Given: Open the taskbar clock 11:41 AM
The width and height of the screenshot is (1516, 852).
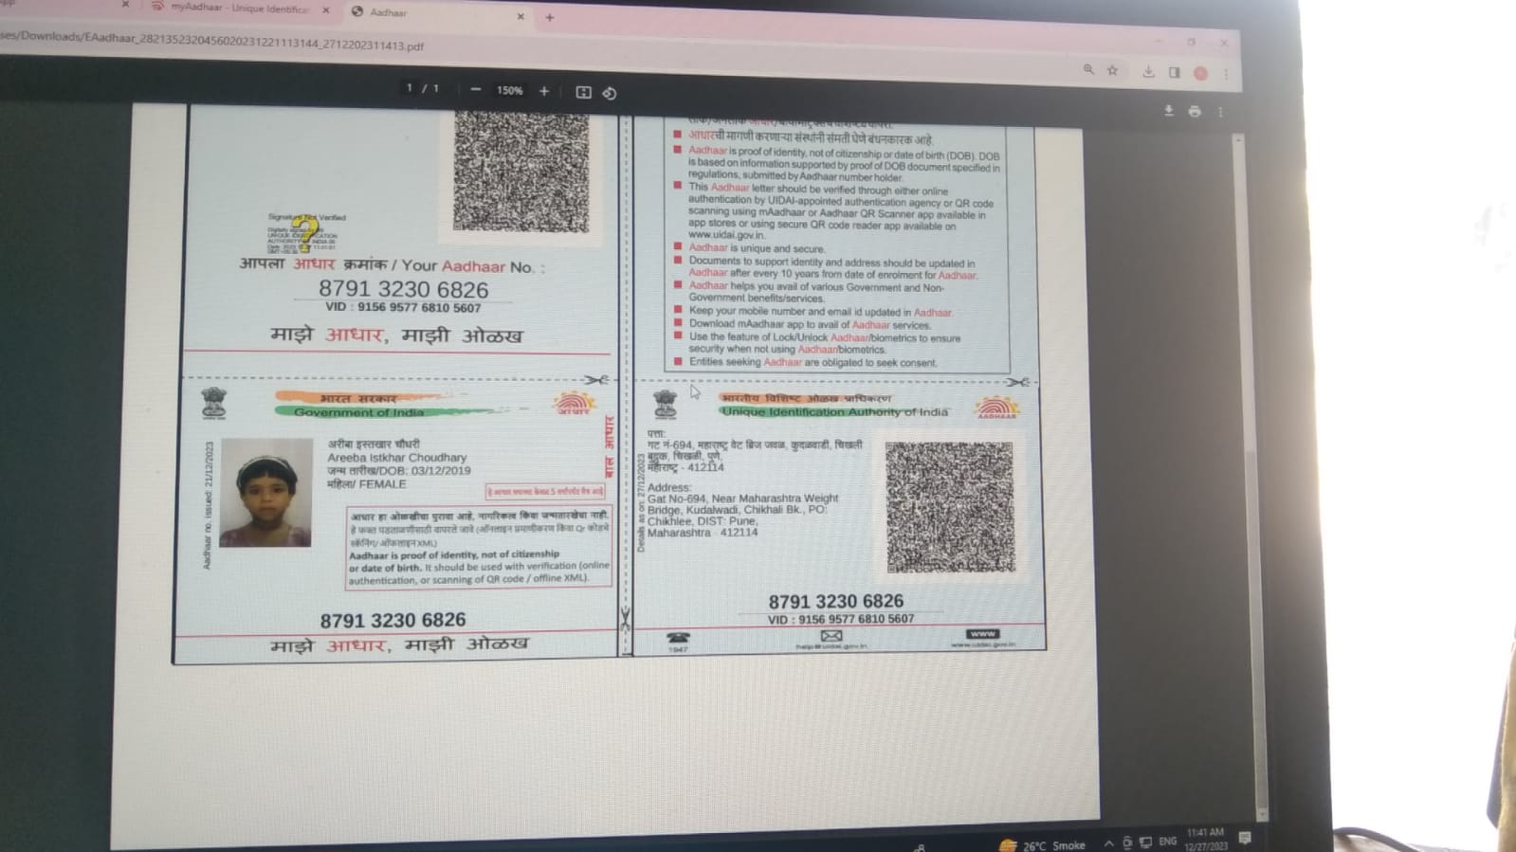Looking at the screenshot, I should tap(1206, 839).
